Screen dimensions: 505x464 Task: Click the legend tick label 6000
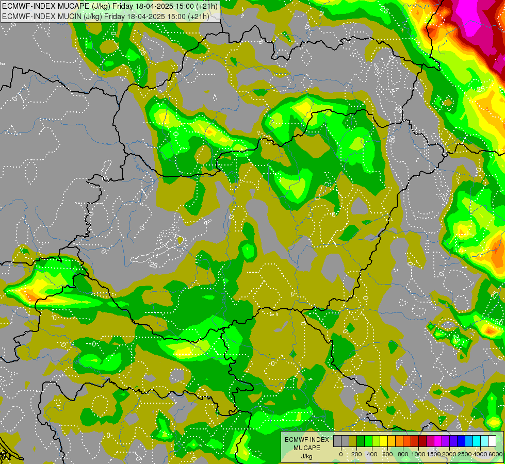[496, 454]
